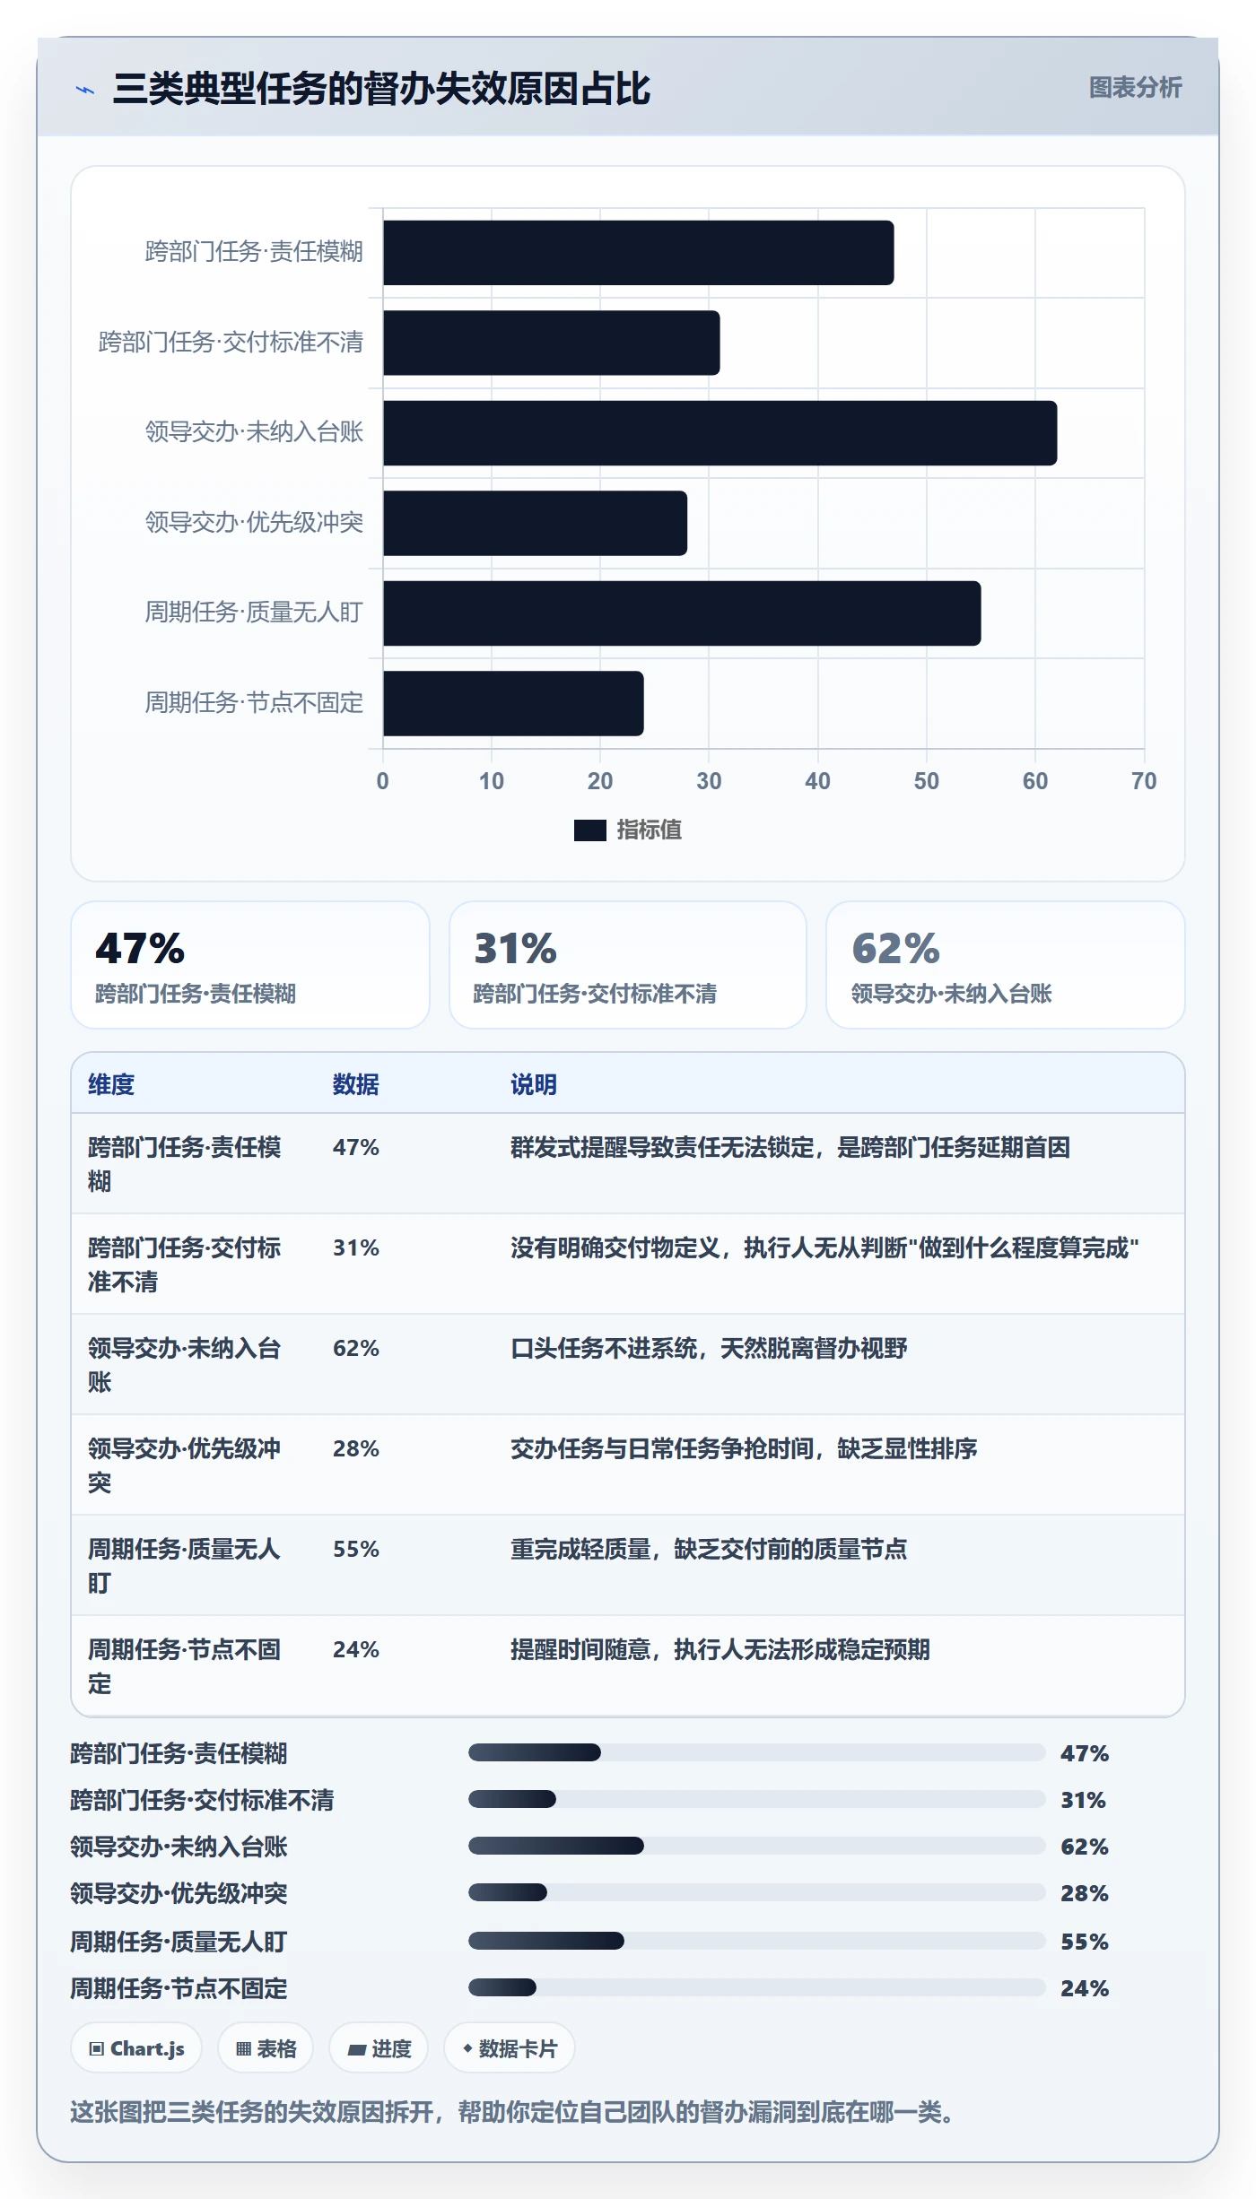The height and width of the screenshot is (2199, 1256).
Task: Click the 跨部门任务·交付标准不清 chart bar
Action: (x=551, y=343)
